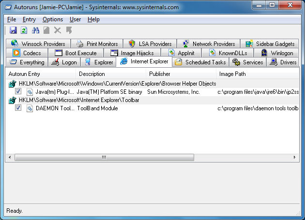
Task: Switch to the Sidebar Gadgets tab
Action: point(270,44)
